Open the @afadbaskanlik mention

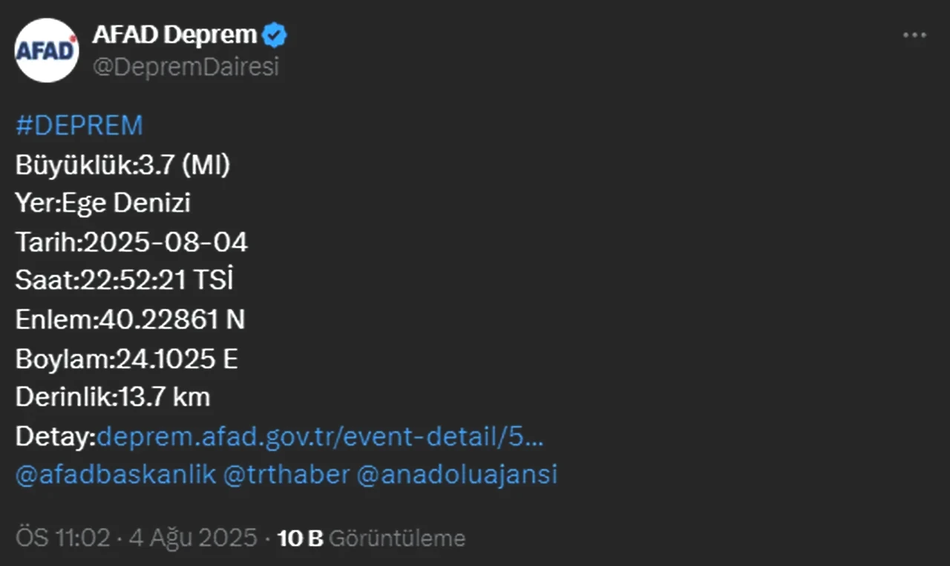(x=115, y=475)
